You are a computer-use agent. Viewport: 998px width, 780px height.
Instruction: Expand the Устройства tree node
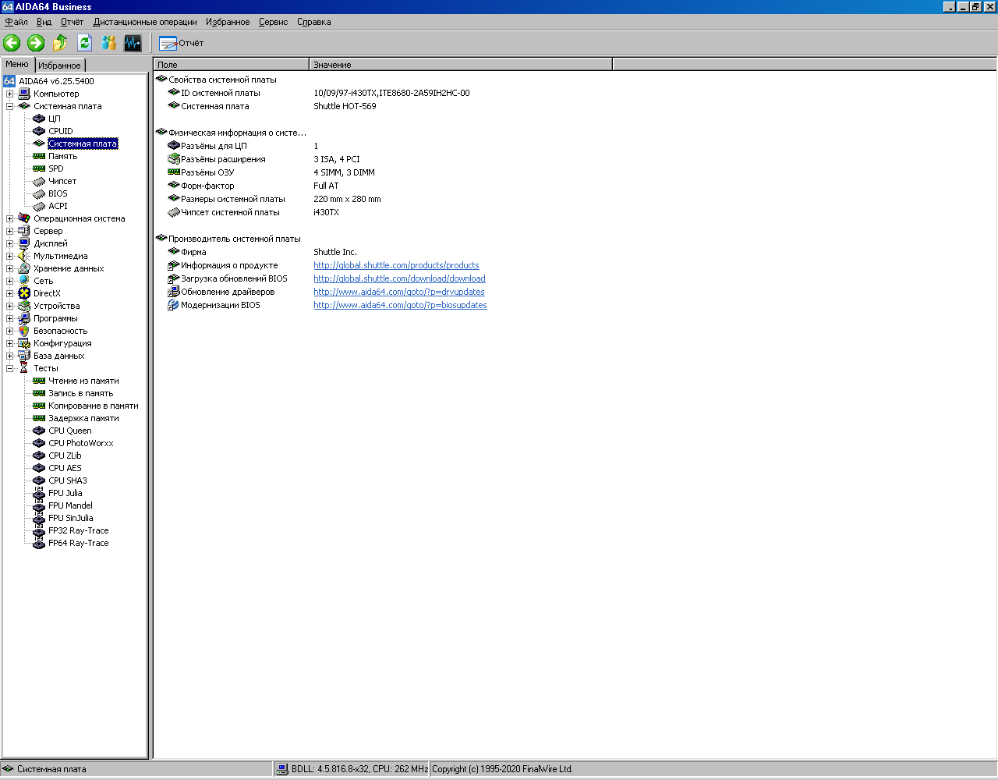tap(9, 306)
